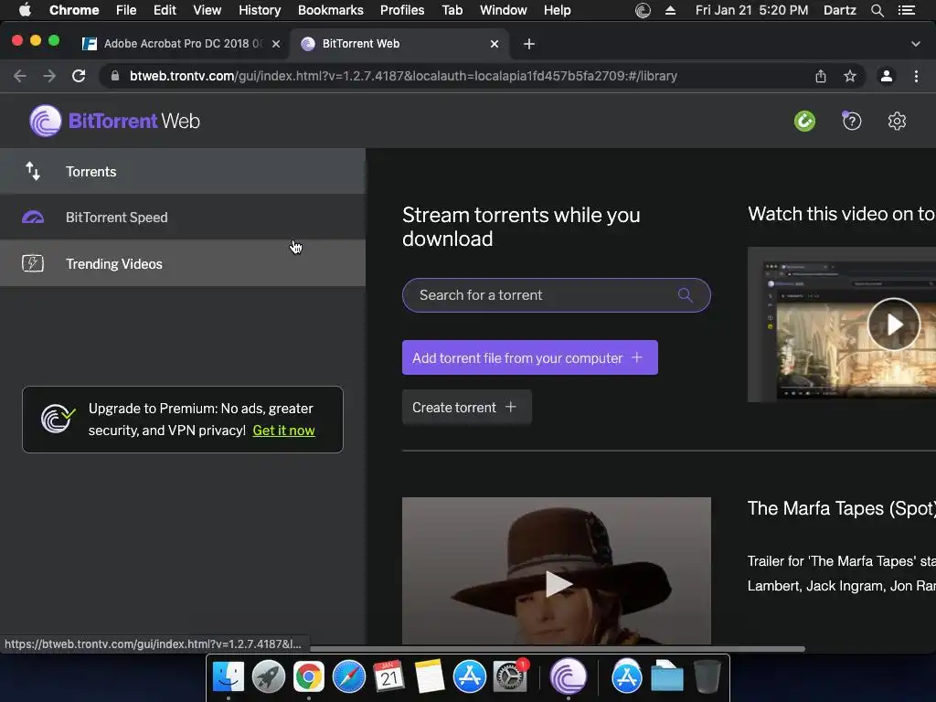
Task: Open Finder from the Dock
Action: click(x=229, y=676)
